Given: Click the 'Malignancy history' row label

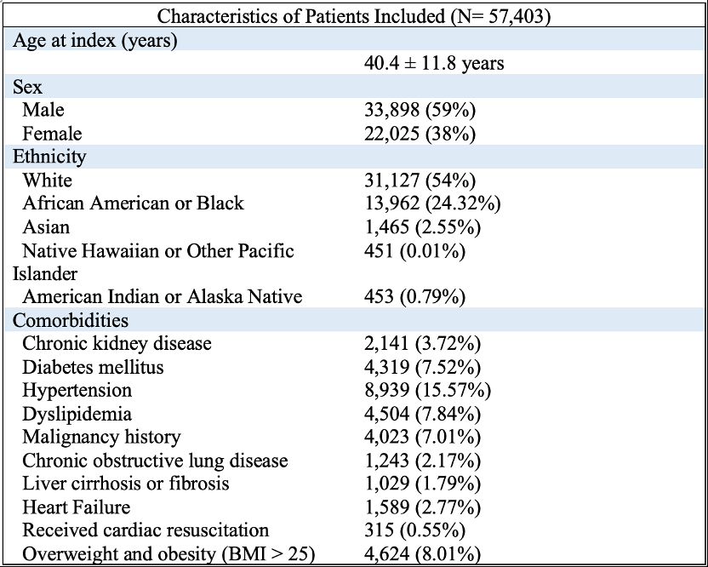Looking at the screenshot, I should point(101,437).
